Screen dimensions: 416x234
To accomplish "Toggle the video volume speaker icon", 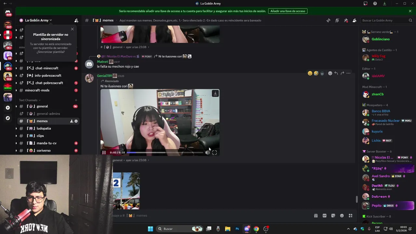I will coord(207,152).
